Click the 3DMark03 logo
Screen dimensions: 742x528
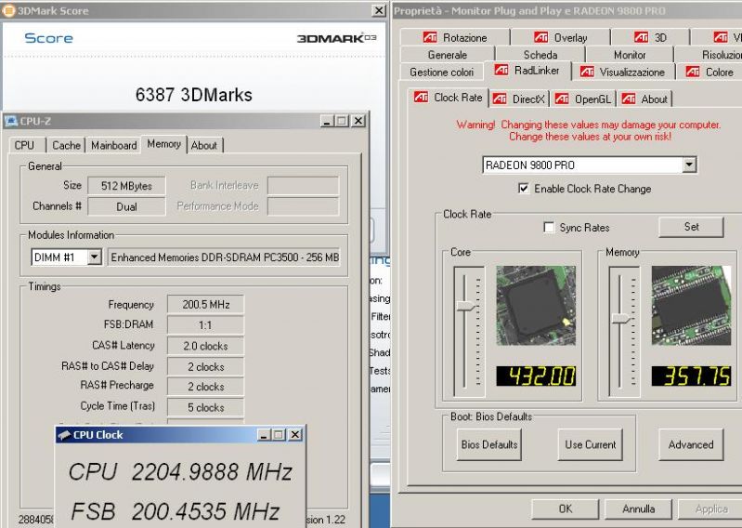[336, 38]
